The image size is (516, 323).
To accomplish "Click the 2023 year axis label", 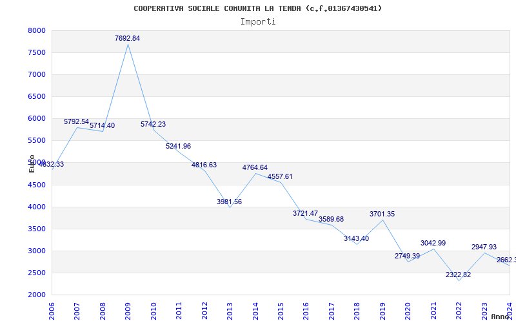I will (485, 311).
